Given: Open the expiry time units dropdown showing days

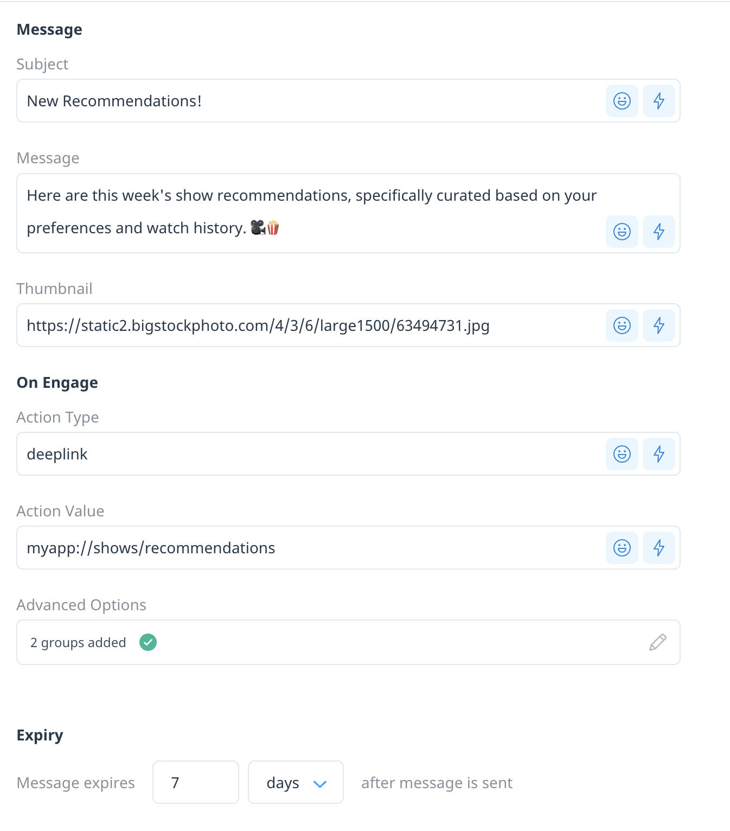Looking at the screenshot, I should (295, 782).
